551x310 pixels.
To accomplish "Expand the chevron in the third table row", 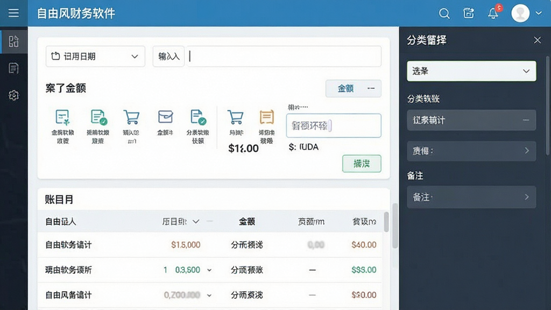I will click(209, 295).
